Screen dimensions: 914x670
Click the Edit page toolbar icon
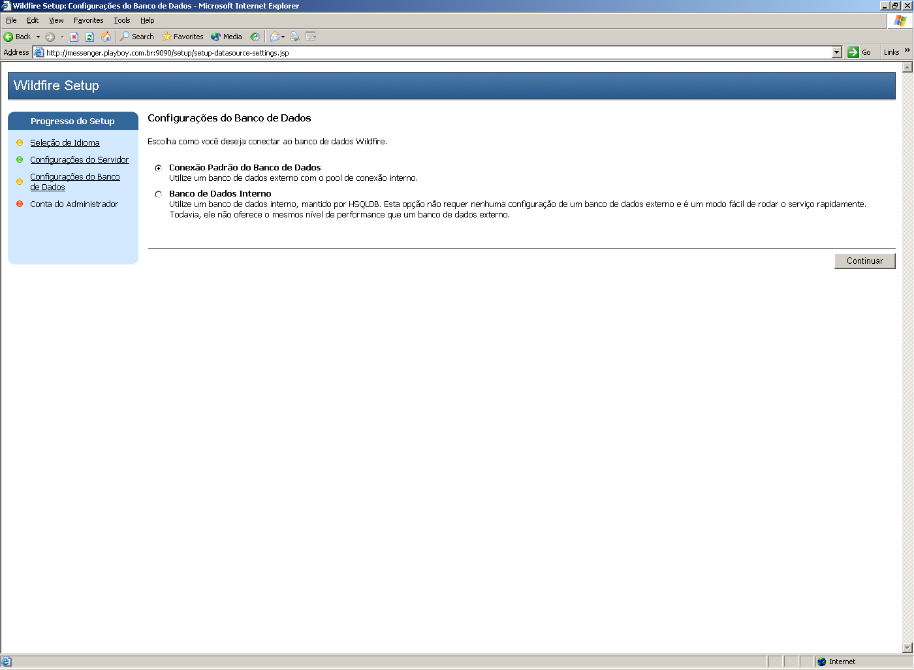click(311, 37)
